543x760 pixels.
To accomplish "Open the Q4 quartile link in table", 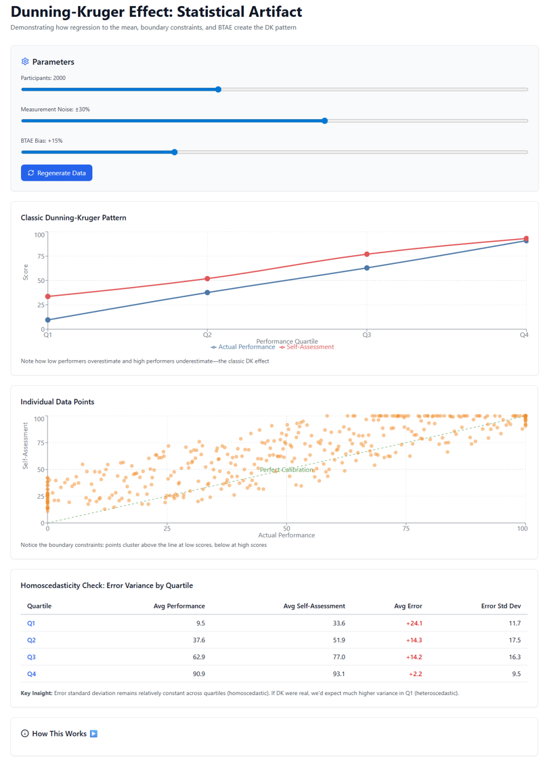I will [31, 674].
